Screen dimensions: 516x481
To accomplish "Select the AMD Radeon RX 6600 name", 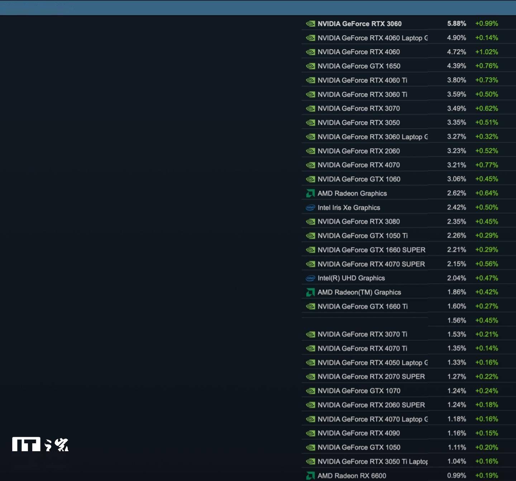I will tap(352, 476).
